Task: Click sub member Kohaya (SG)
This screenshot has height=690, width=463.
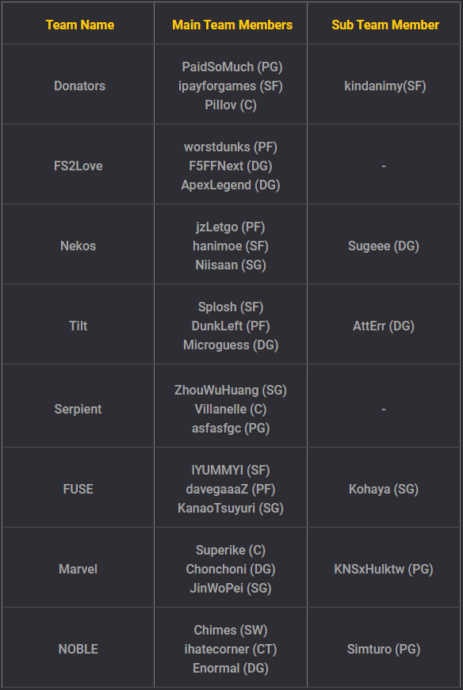Action: point(383,490)
